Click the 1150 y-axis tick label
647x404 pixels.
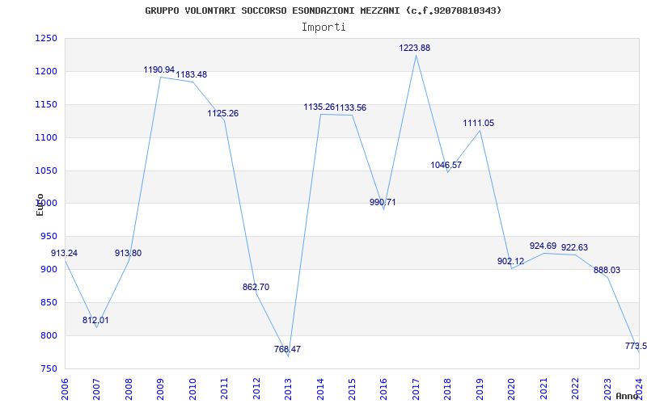pos(45,104)
